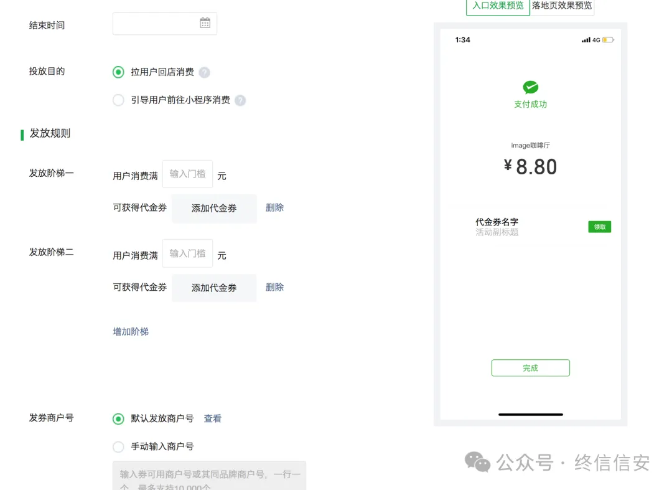Click the green 支付成功 checkmark icon
This screenshot has height=490, width=672.
530,88
